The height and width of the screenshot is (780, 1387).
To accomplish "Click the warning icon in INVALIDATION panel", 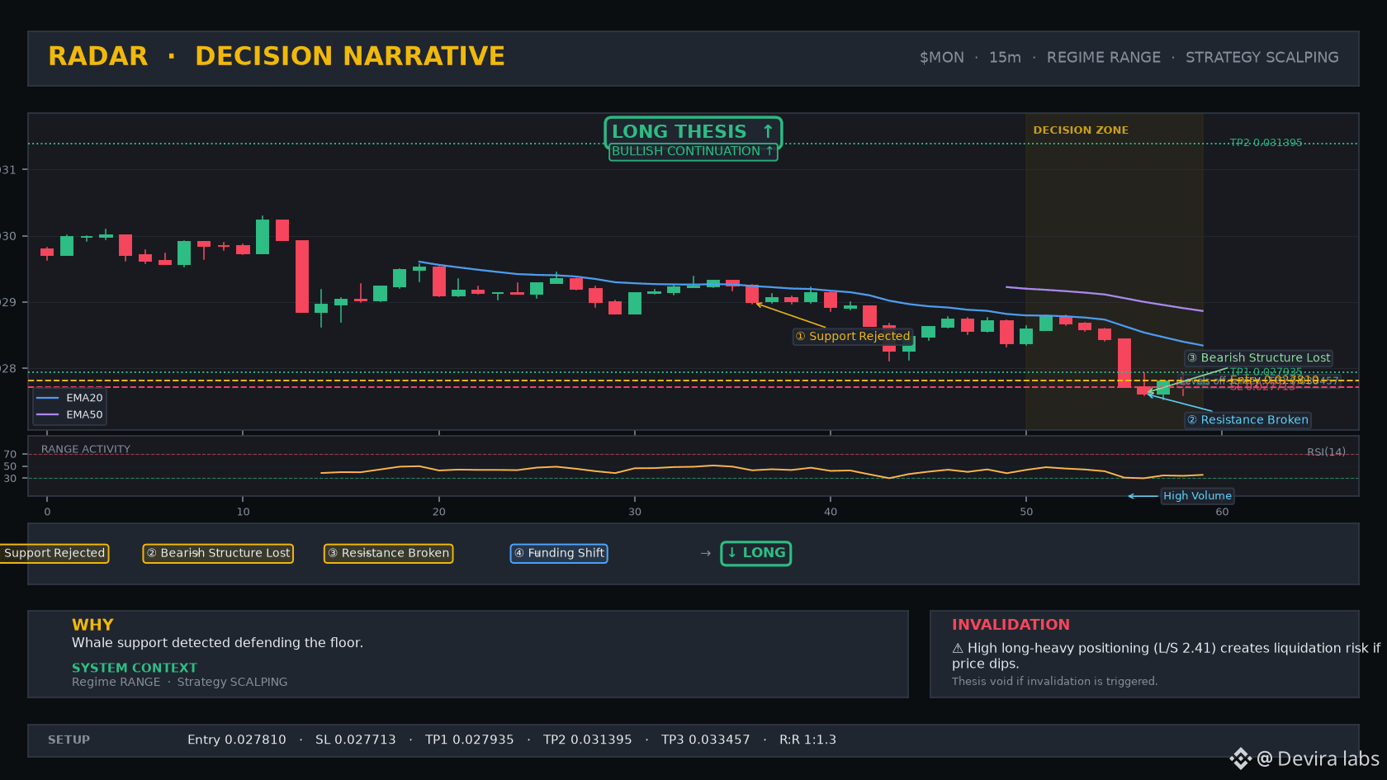I will pos(958,649).
